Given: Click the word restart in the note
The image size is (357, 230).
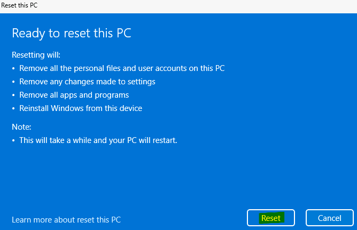Looking at the screenshot, I should pos(165,140).
